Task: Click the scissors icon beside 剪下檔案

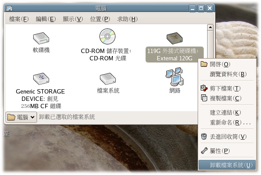Action: pos(204,88)
